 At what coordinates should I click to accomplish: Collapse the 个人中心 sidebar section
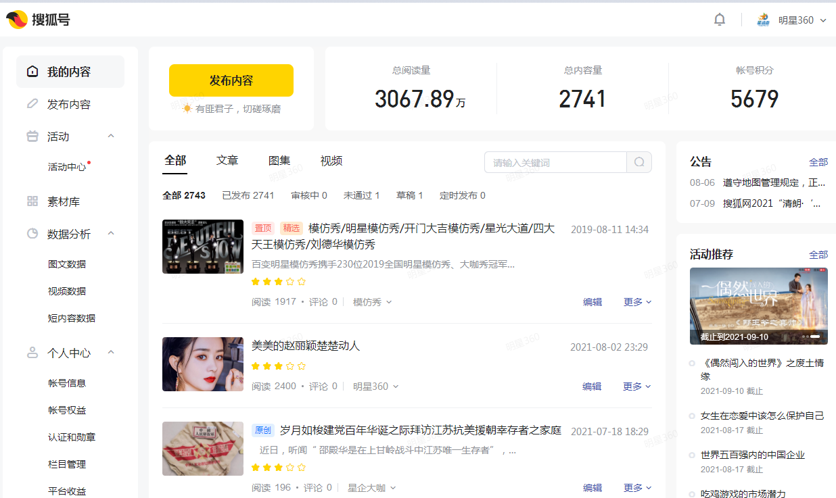pyautogui.click(x=111, y=353)
